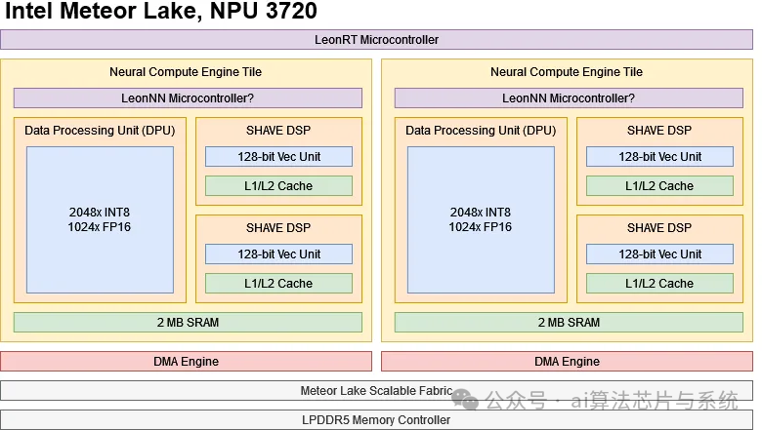Click "Data Processing Unit (DPU)" label in right tile
This screenshot has width=762, height=430.
[481, 131]
